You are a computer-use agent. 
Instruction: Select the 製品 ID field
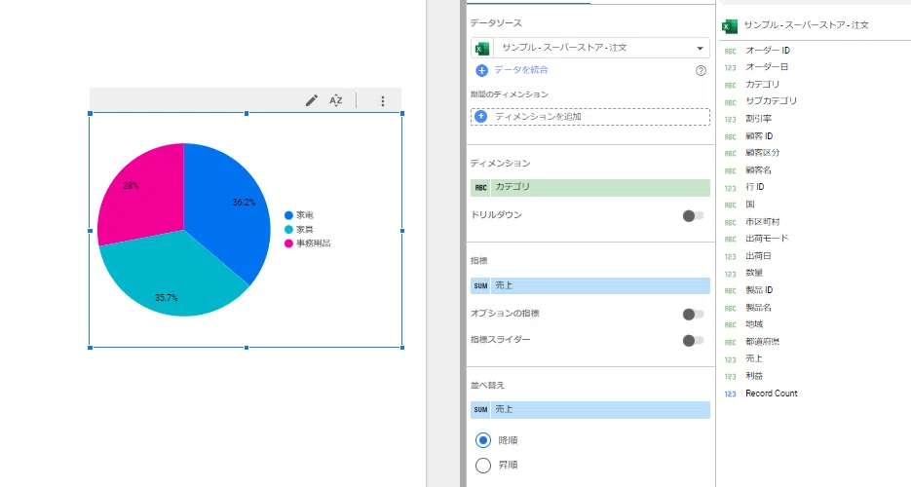(759, 290)
